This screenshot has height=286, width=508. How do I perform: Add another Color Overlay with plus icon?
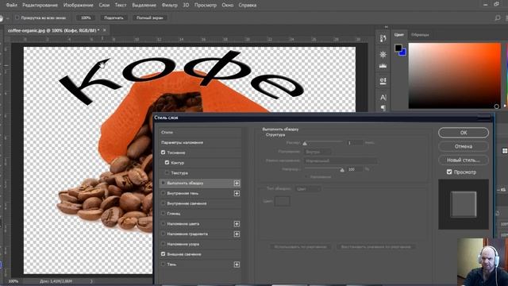point(237,224)
